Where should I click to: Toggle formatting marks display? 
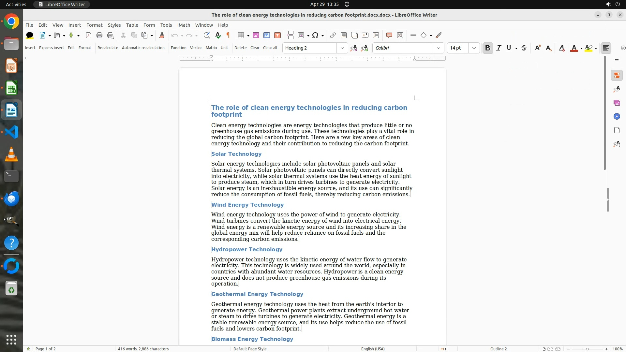[228, 35]
